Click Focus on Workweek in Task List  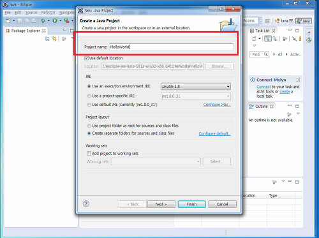(285, 39)
